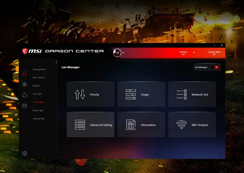
Task: Click the Scenario: User label
Action: point(183,53)
